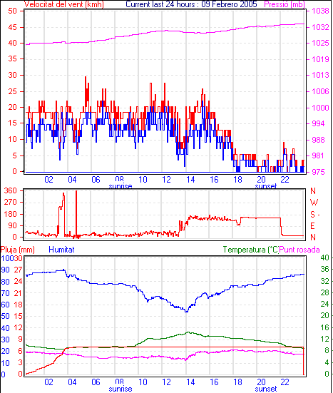The width and height of the screenshot is (333, 393).
Task: Select the 1032 pressure axis tick label
Action: tap(320, 27)
